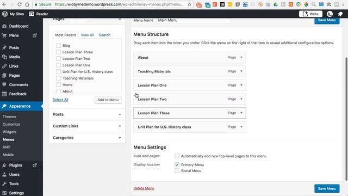
Task: Open Appearance brush icon in sidebar
Action: click(4, 106)
